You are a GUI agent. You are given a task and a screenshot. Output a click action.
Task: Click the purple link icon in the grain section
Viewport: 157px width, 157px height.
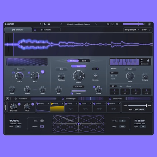click(42, 72)
